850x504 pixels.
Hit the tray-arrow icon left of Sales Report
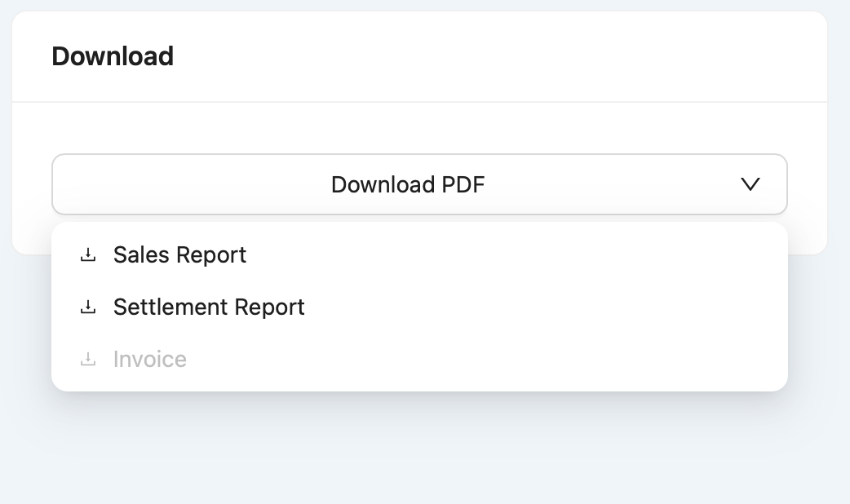tap(88, 255)
